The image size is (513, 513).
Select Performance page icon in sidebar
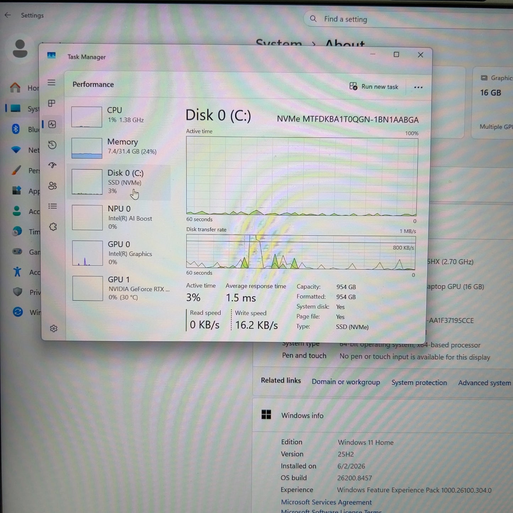pyautogui.click(x=52, y=124)
